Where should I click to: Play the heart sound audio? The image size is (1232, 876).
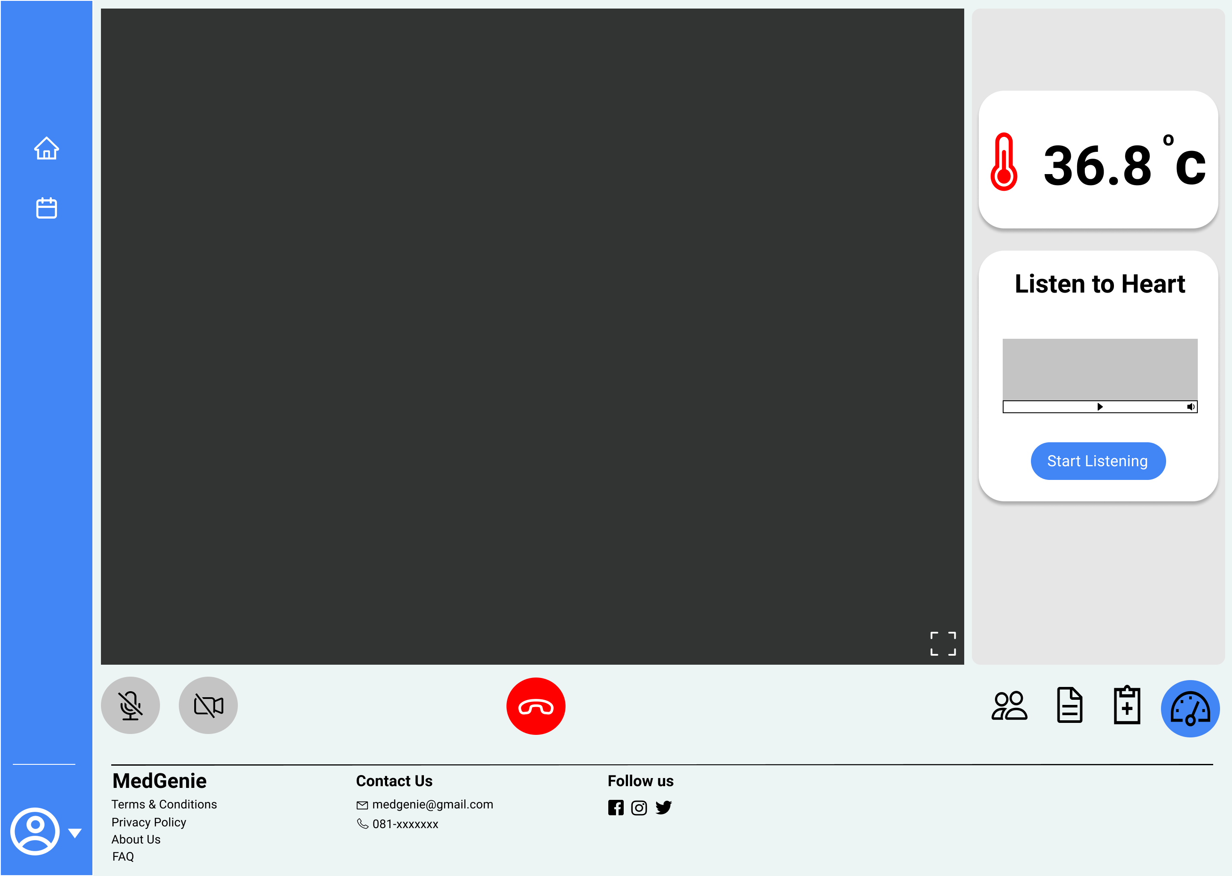click(x=1100, y=407)
